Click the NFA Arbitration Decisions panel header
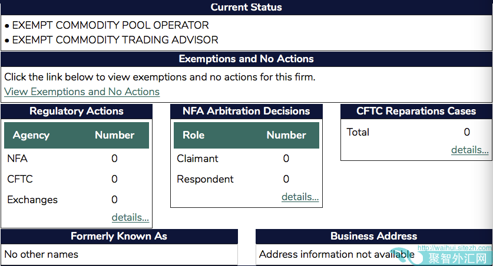The image size is (493, 266). pyautogui.click(x=246, y=111)
